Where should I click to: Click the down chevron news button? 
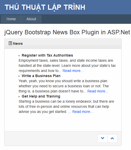click(x=102, y=138)
